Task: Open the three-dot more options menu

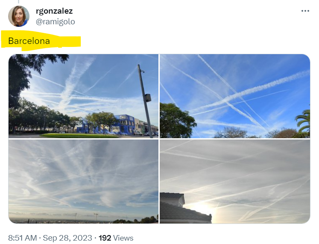Action: [305, 11]
